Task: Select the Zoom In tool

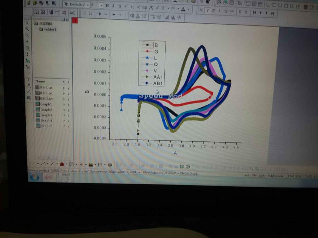Action: tap(27, 29)
